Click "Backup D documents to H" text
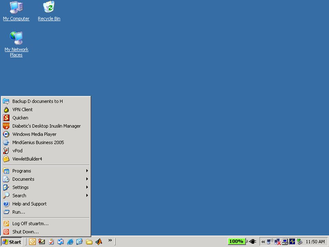The width and height of the screenshot is (329, 247). click(38, 102)
